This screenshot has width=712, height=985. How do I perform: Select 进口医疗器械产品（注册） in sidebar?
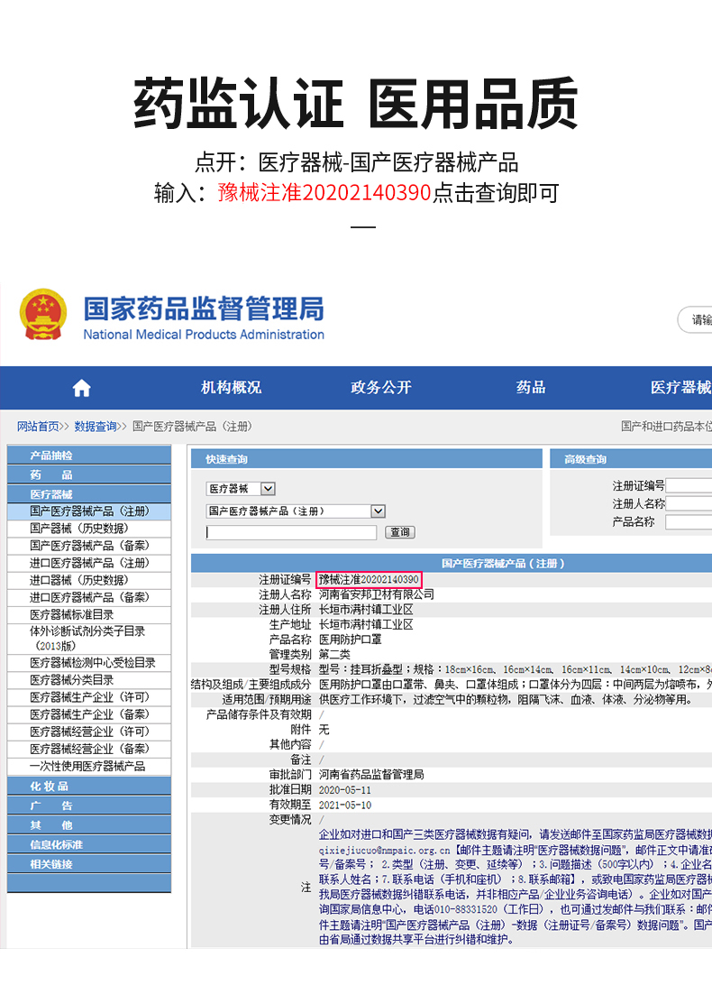[89, 563]
